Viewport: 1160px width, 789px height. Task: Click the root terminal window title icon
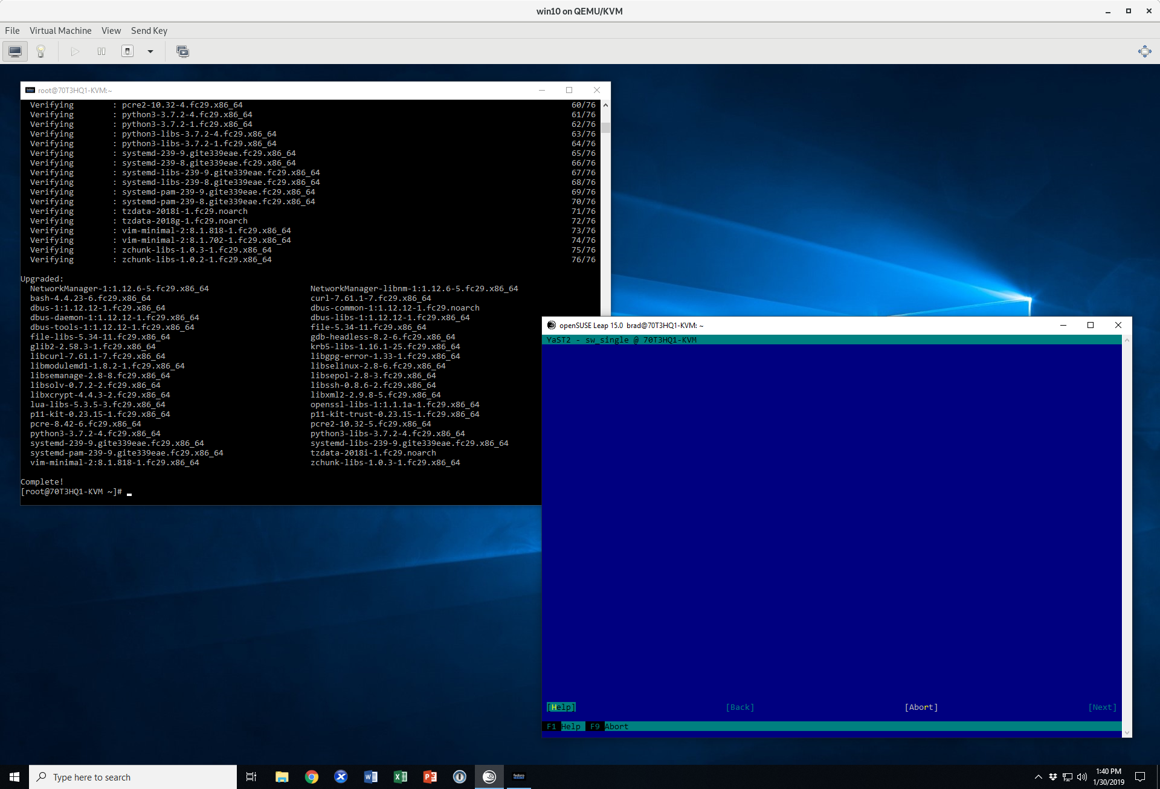[30, 90]
